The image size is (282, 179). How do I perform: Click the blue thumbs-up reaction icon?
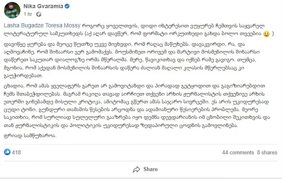click(7, 152)
